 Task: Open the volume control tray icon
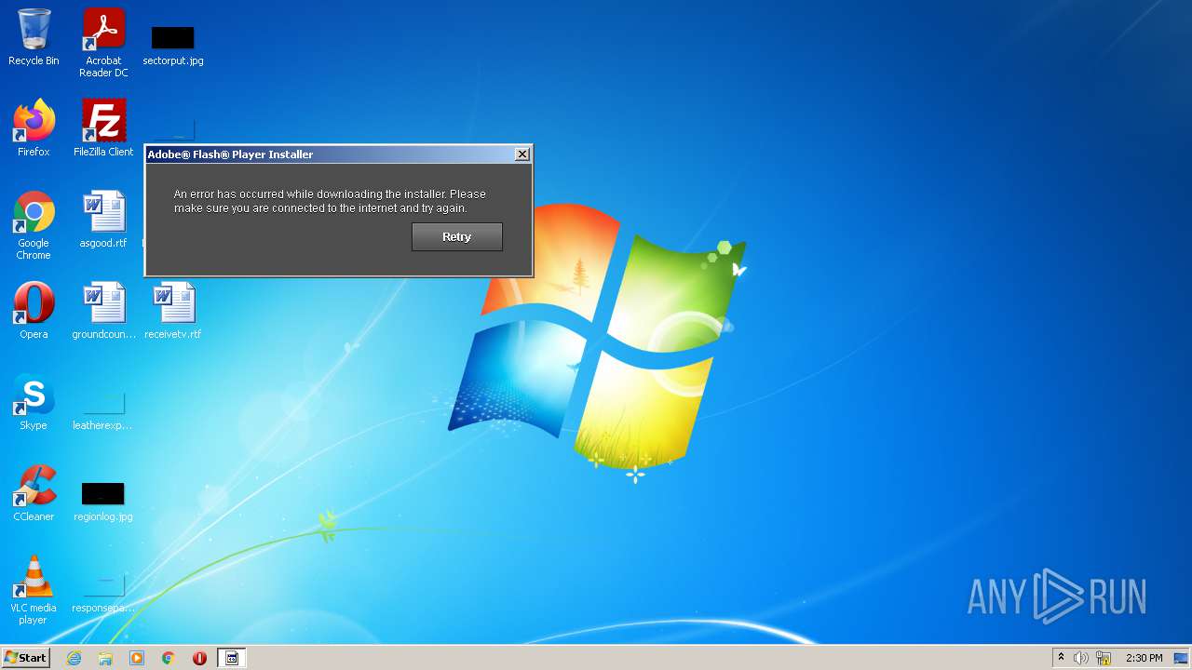tap(1081, 658)
